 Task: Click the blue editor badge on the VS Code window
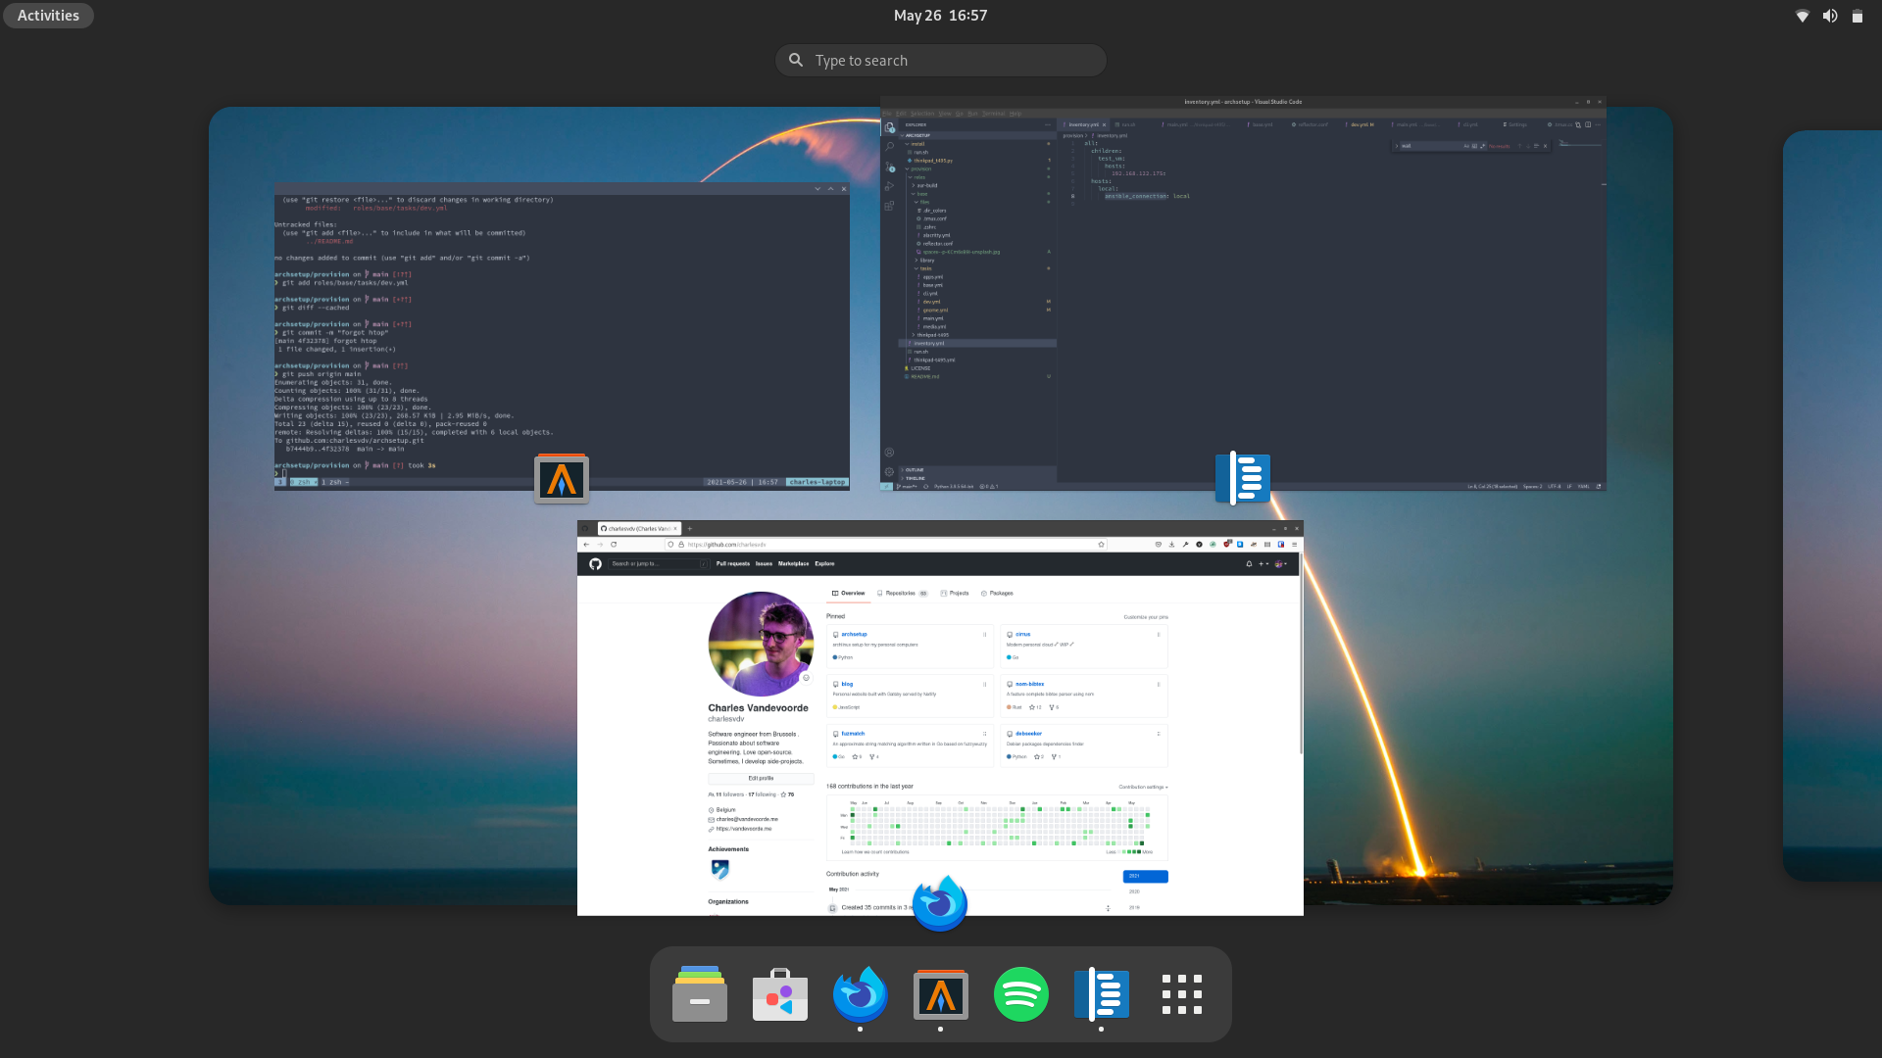[1242, 478]
